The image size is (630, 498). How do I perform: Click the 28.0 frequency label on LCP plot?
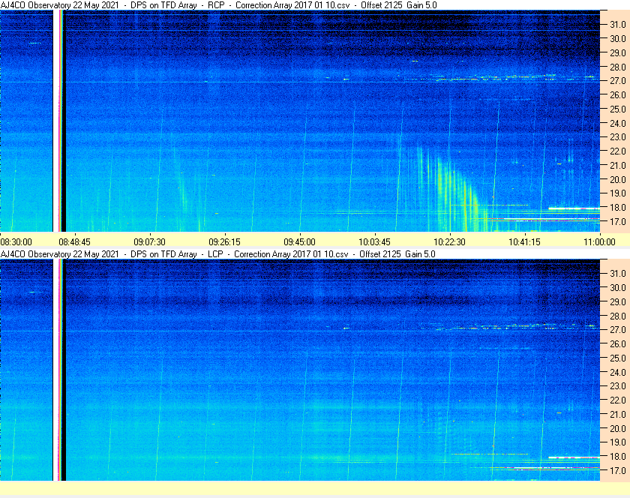[618, 316]
